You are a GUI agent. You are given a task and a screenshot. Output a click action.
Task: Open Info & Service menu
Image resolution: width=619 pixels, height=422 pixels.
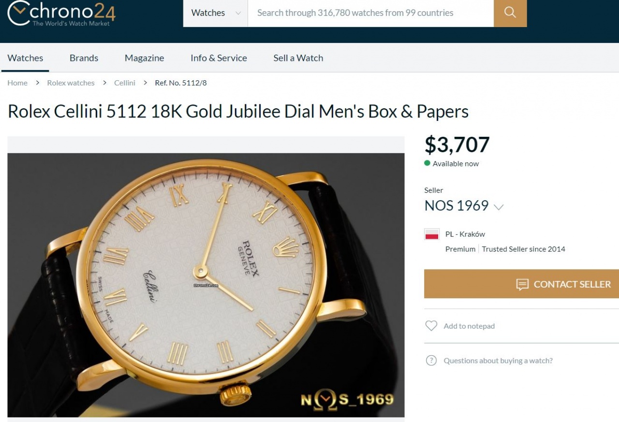tap(219, 58)
